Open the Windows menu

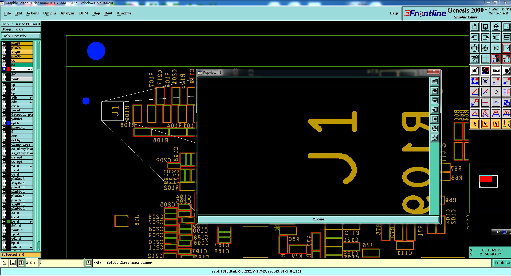point(124,13)
